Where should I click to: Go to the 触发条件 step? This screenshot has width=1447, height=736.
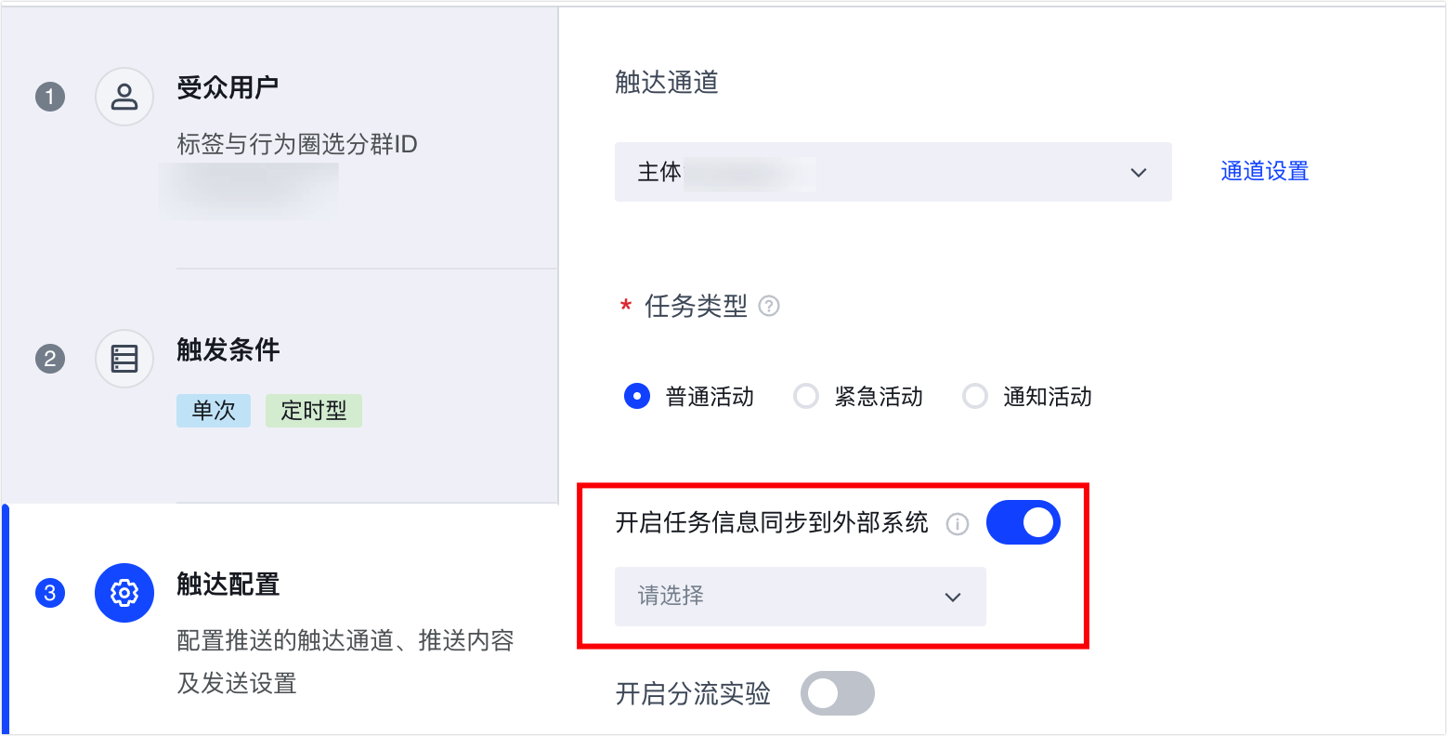coord(228,350)
